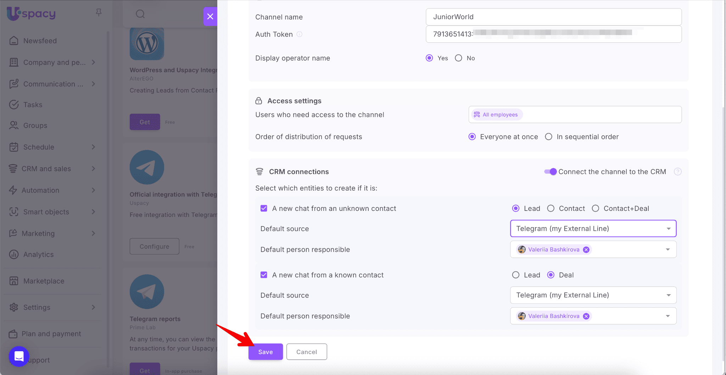Remove Valeriia Bashkirova from unknown contact responsible
Image resolution: width=726 pixels, height=375 pixels.
coord(586,250)
